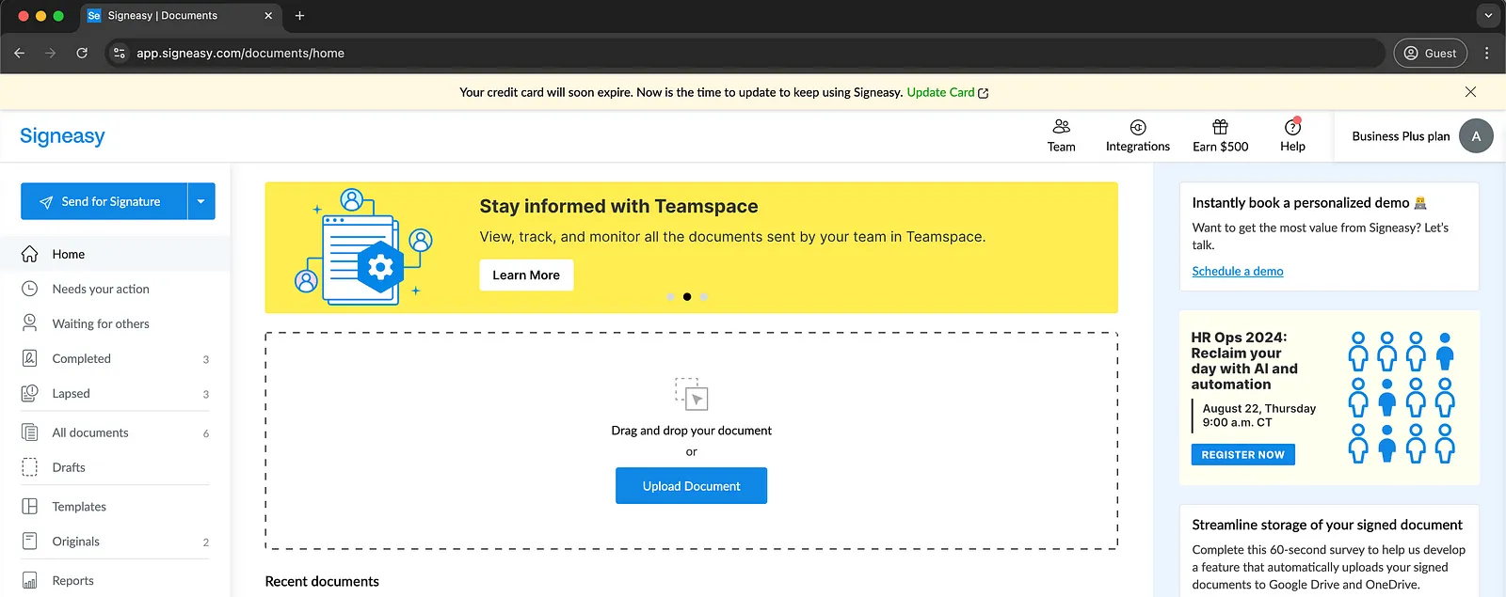
Task: Click the Home house icon in sidebar
Action: tap(30, 254)
